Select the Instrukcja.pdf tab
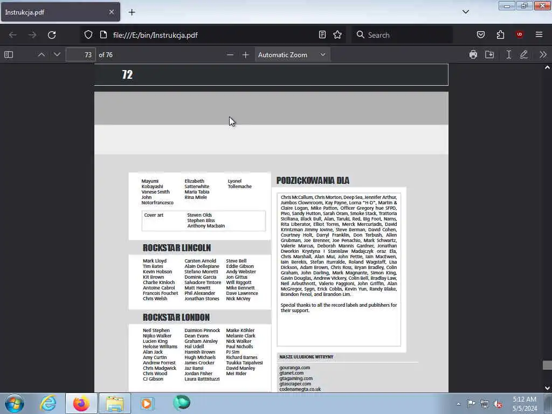Screen dimensions: 552x414 pyautogui.click(x=60, y=12)
